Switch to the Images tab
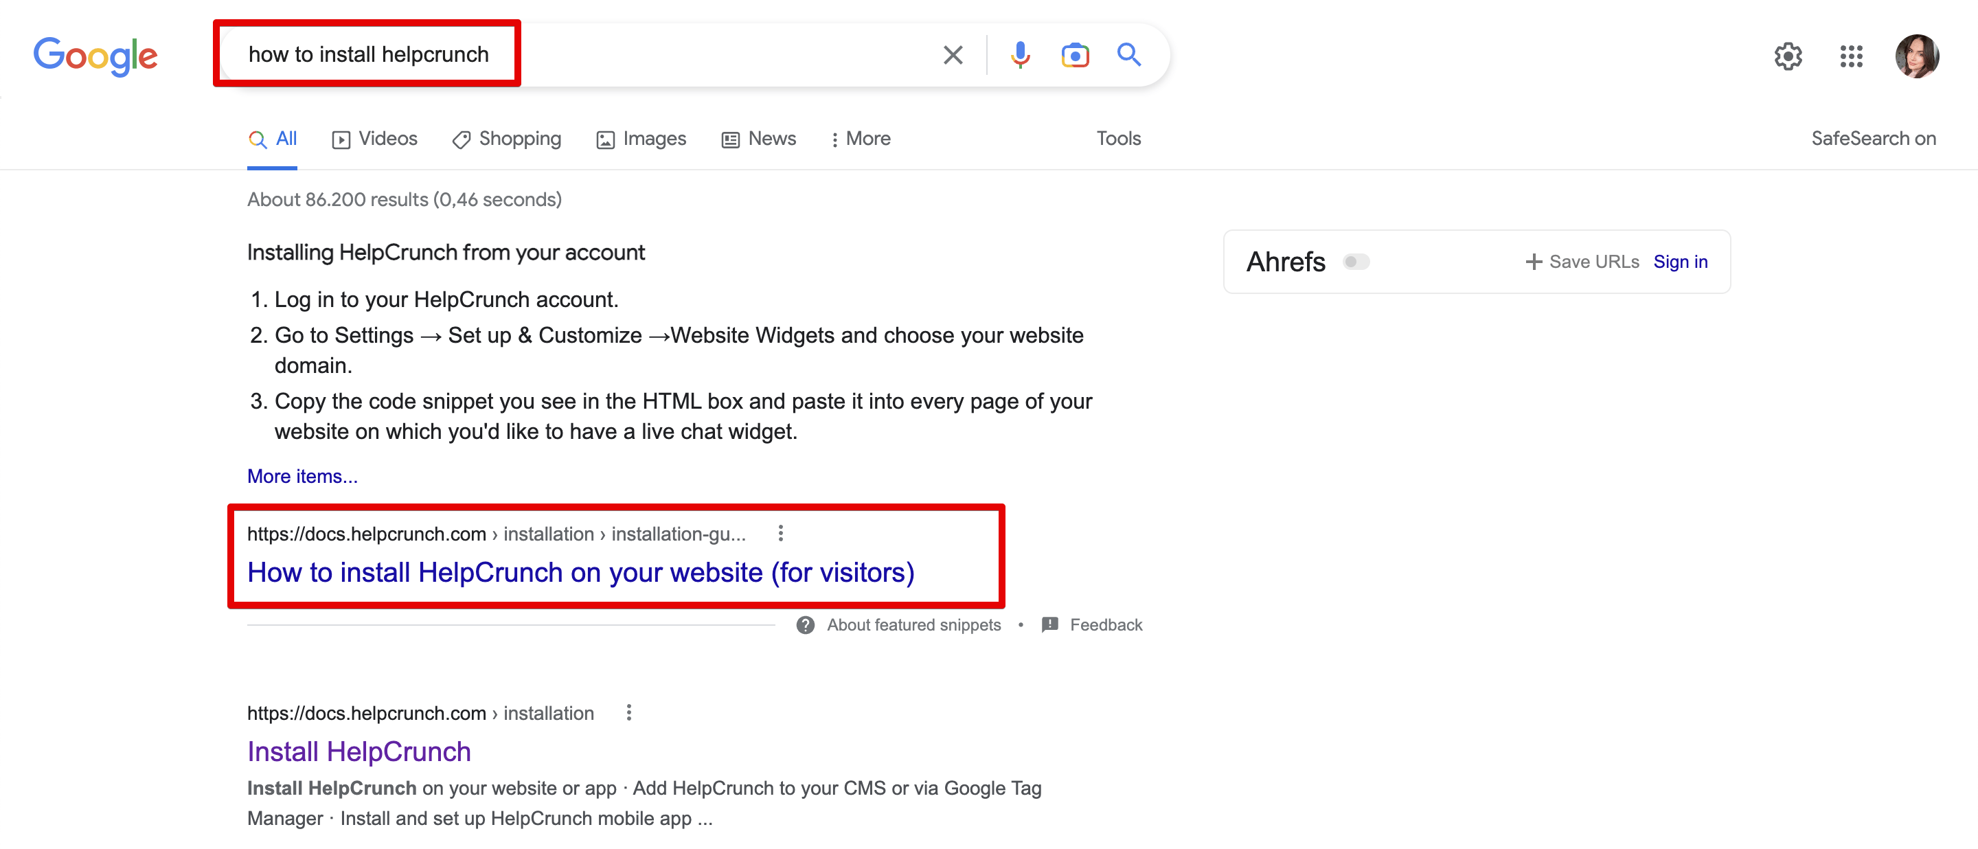The image size is (1978, 849). pos(641,139)
